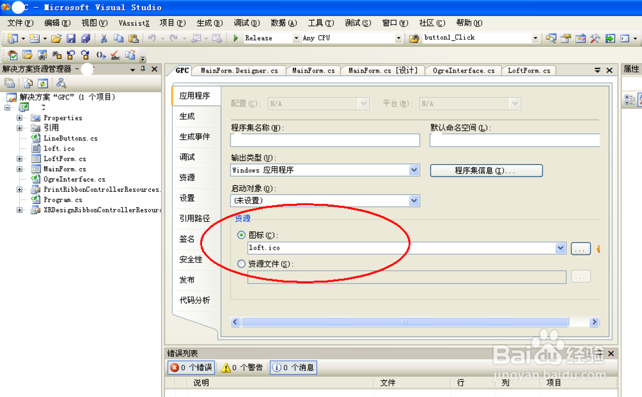Expand the Properties tree node

(x=19, y=118)
